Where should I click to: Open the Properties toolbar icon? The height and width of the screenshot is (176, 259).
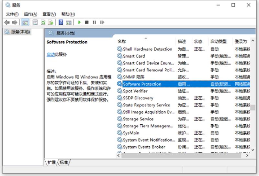tap(35, 22)
